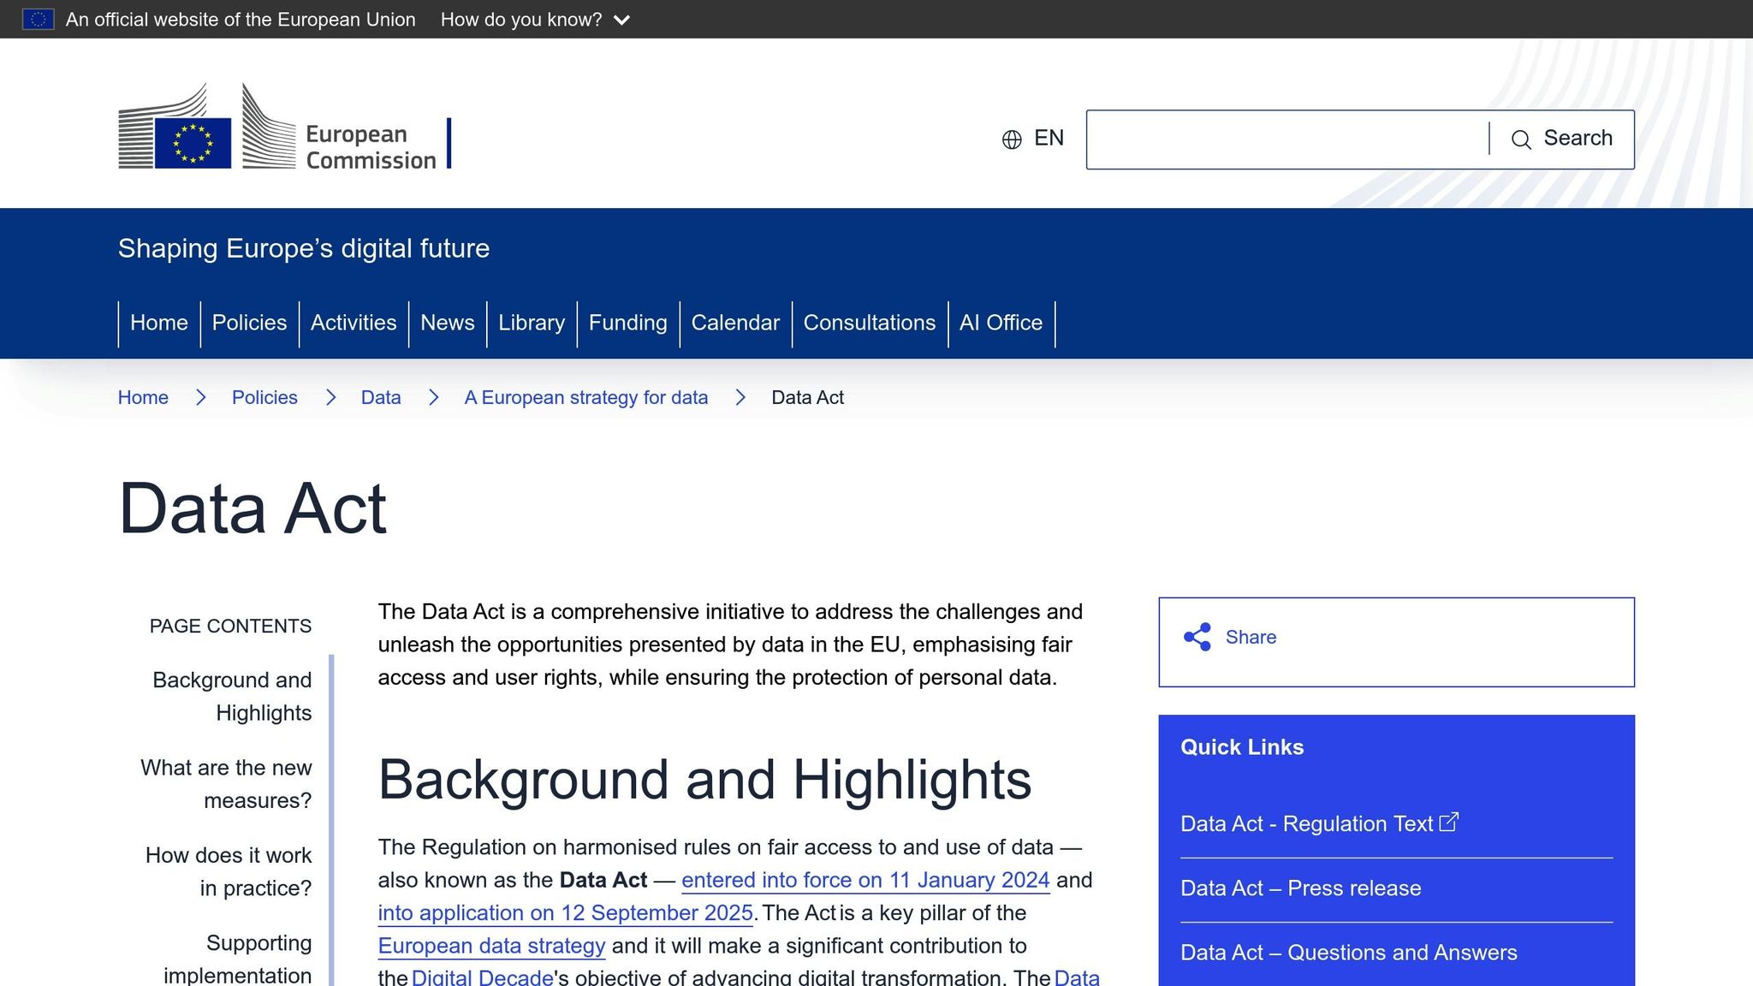Follow the Home breadcrumb link
1753x986 pixels.
143,397
